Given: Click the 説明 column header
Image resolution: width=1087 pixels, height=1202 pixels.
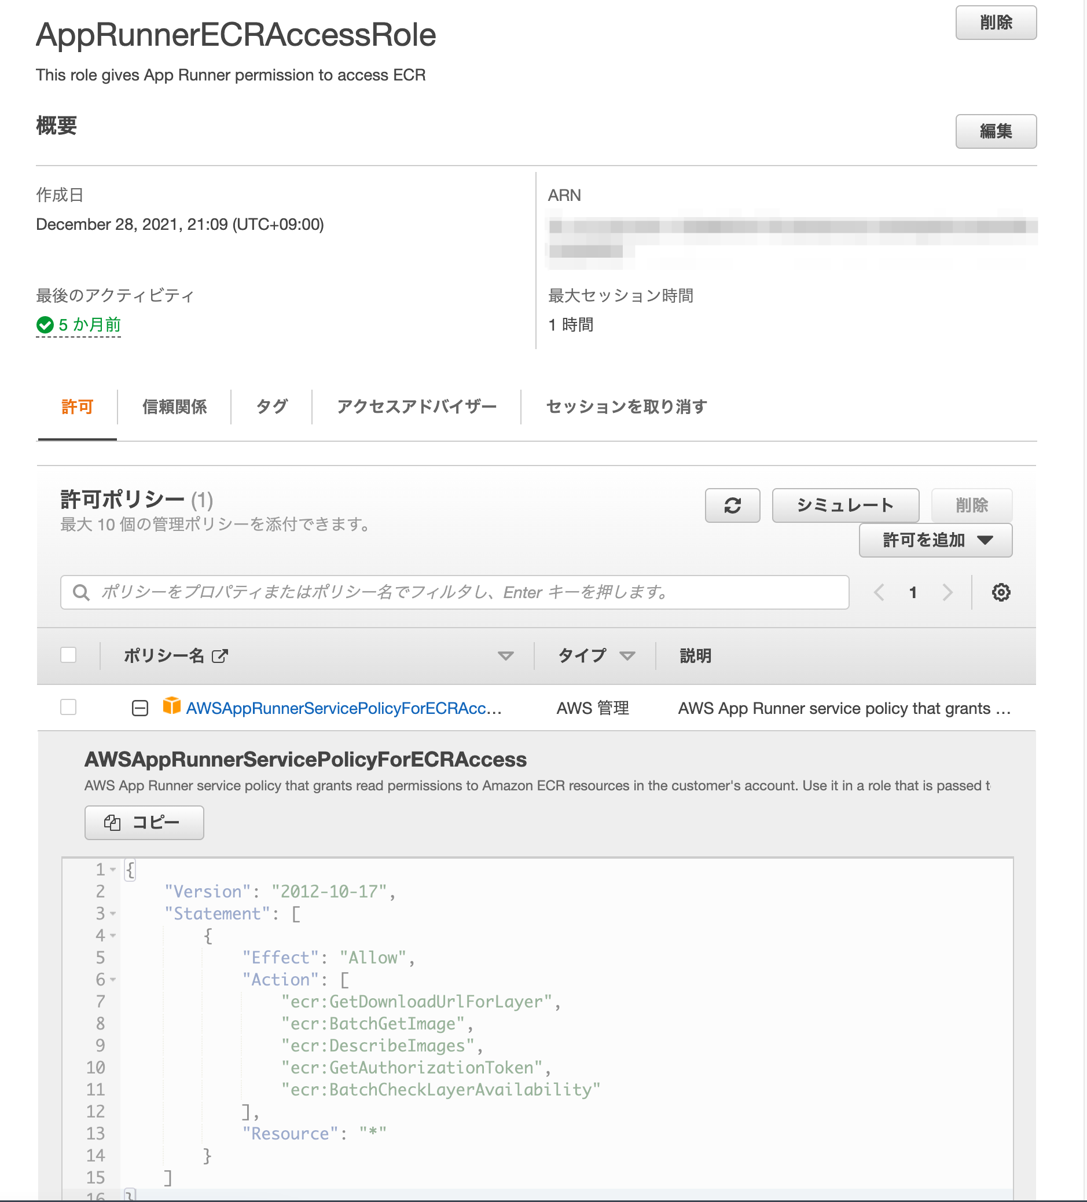Looking at the screenshot, I should (x=696, y=656).
